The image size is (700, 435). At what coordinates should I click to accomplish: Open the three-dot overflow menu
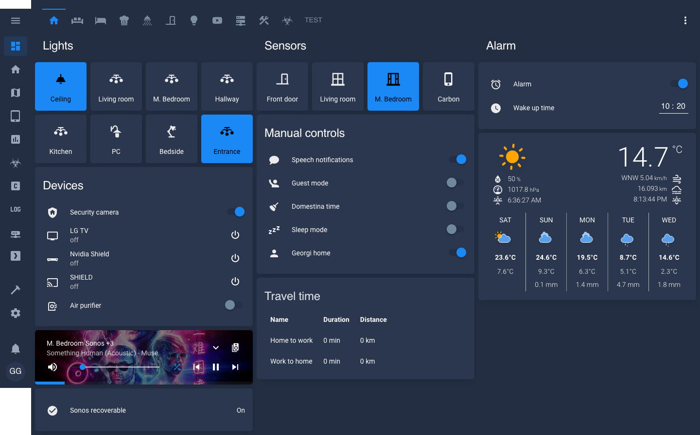tap(685, 20)
